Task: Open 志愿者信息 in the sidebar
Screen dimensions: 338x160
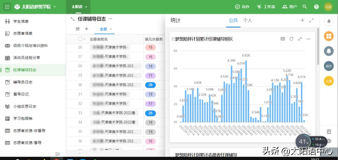Action: (x=33, y=34)
